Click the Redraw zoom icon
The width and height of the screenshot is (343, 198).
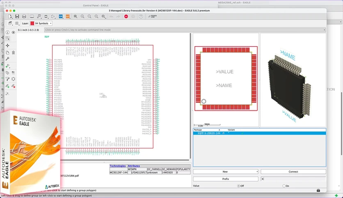[96, 16]
